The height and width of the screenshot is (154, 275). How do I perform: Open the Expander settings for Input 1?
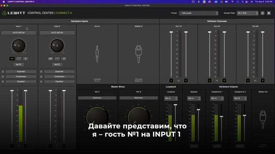21,71
